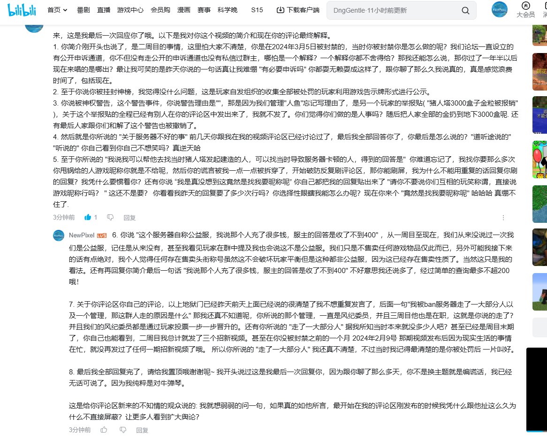Click the dislike icon under the first comment
The height and width of the screenshot is (441, 547).
(x=110, y=218)
